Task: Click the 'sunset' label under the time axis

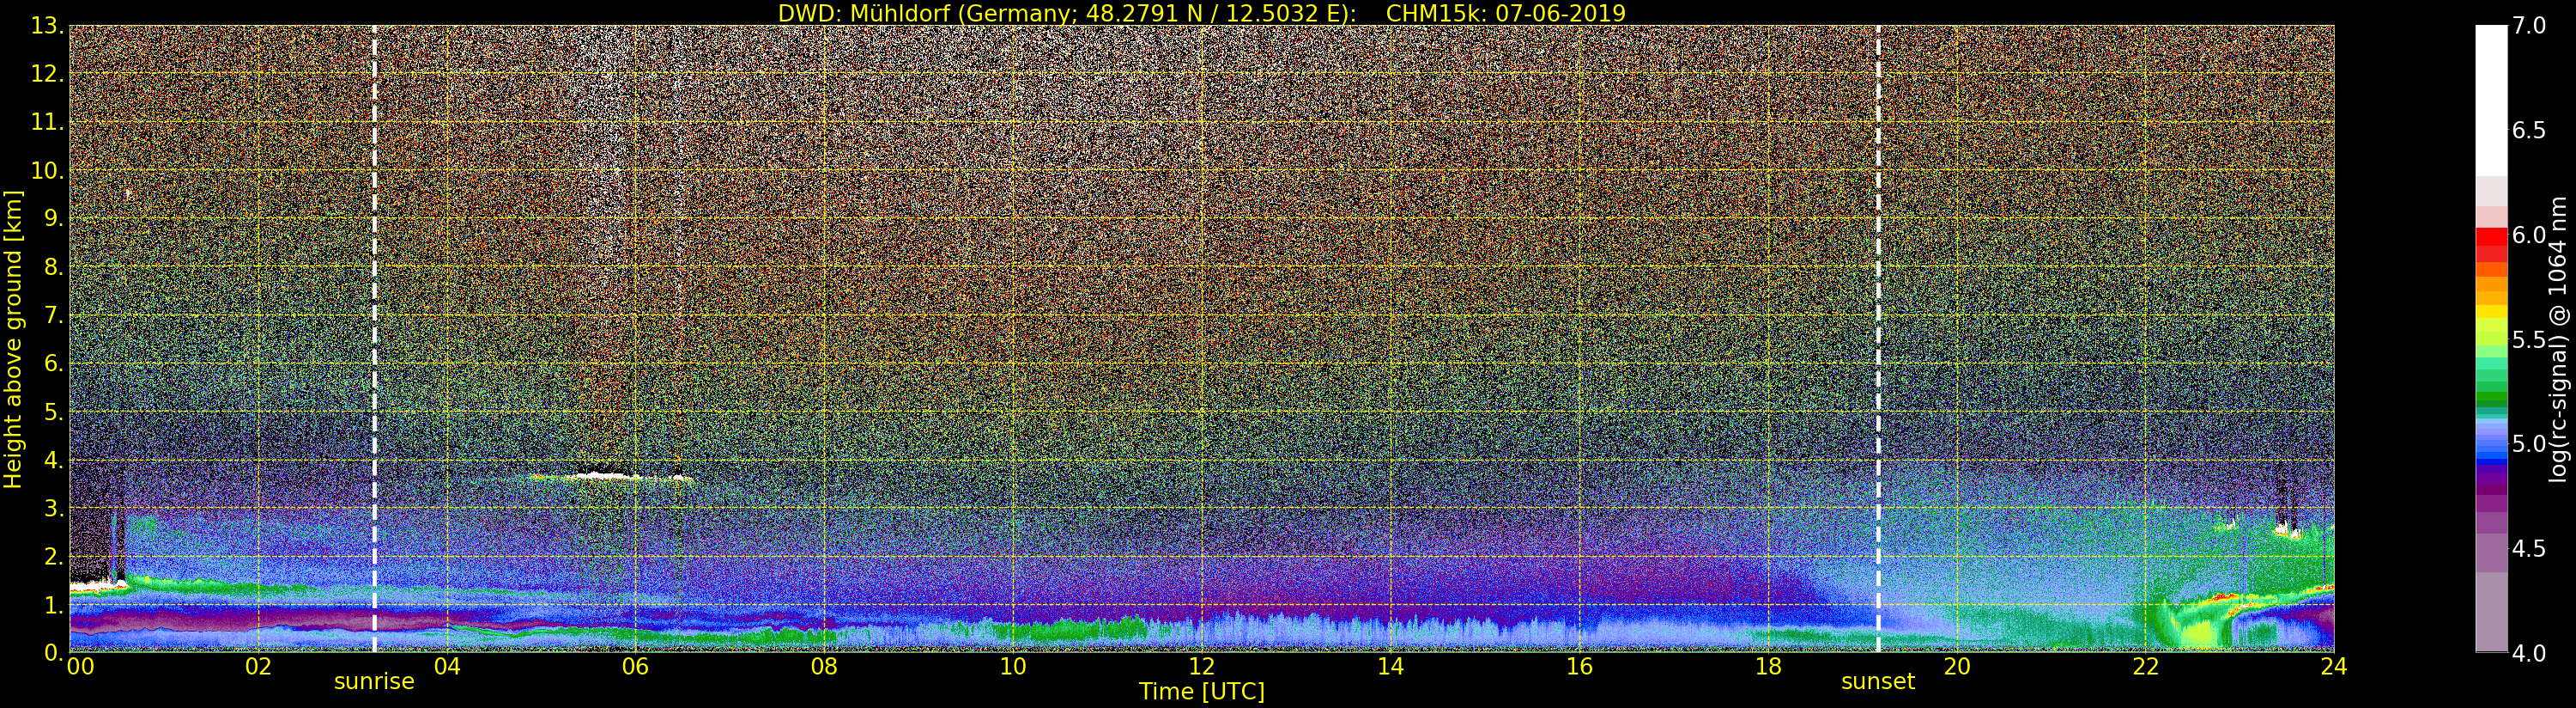Action: click(1878, 682)
